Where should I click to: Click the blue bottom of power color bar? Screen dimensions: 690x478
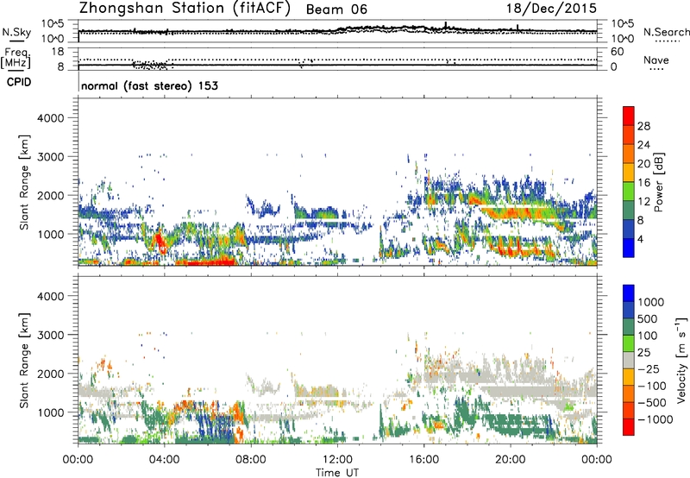[629, 248]
